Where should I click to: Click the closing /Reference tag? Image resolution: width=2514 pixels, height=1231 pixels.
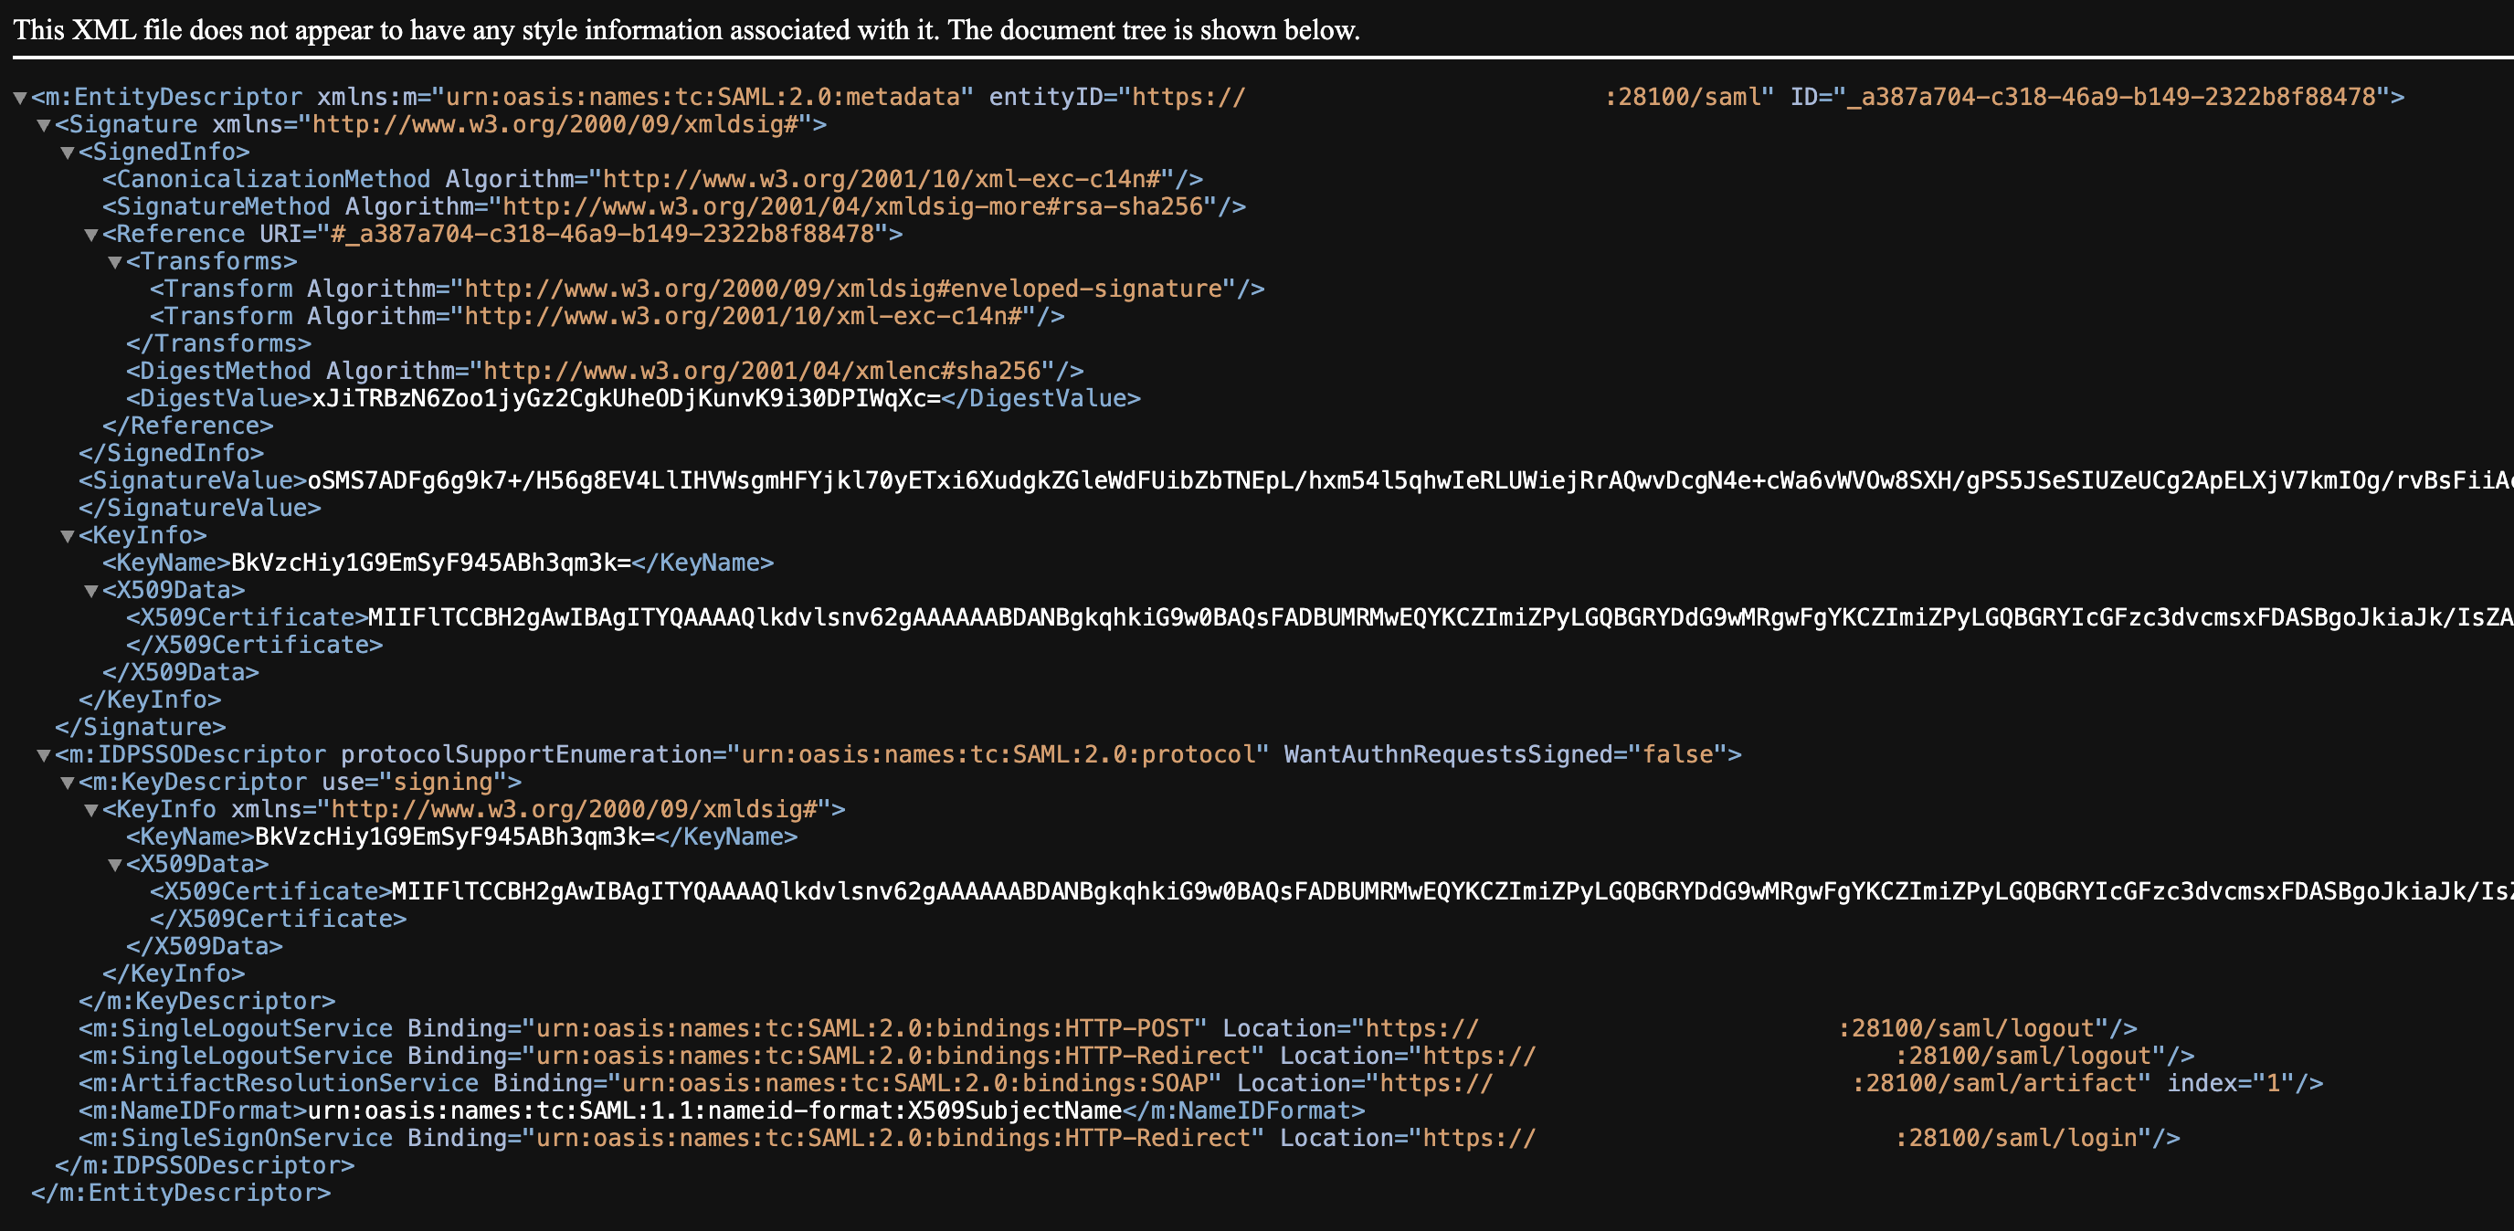pyautogui.click(x=188, y=426)
